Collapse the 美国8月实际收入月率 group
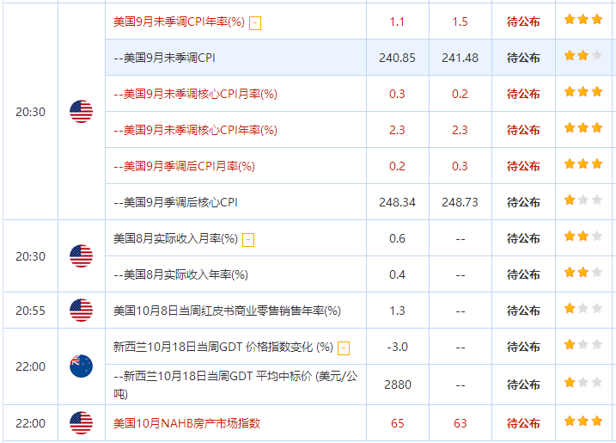This screenshot has width=616, height=443. 247,239
